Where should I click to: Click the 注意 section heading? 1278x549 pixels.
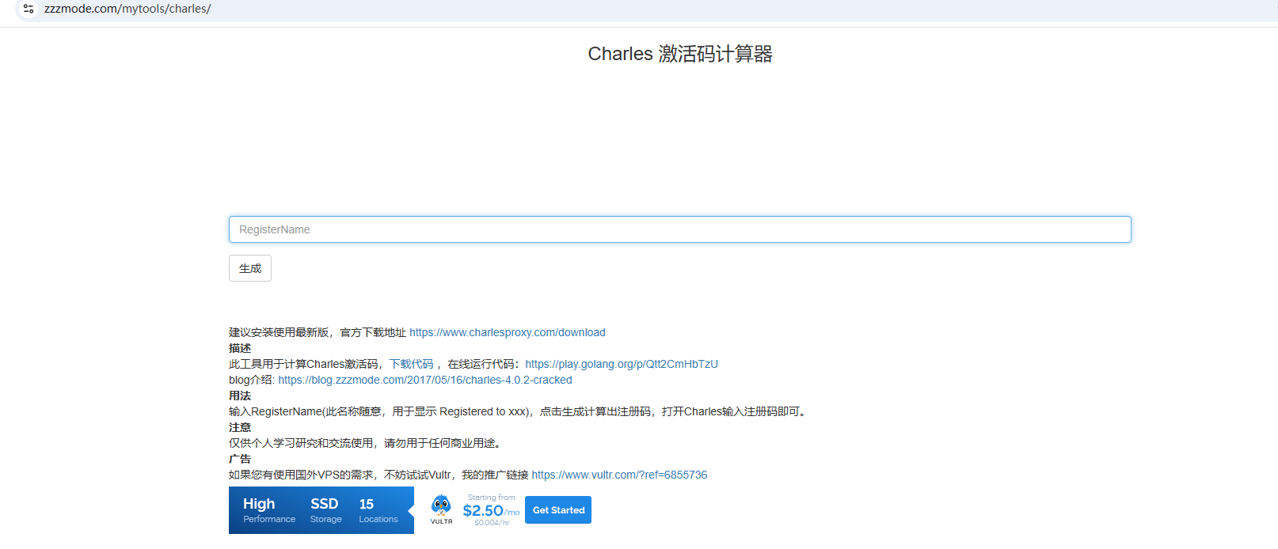click(240, 427)
